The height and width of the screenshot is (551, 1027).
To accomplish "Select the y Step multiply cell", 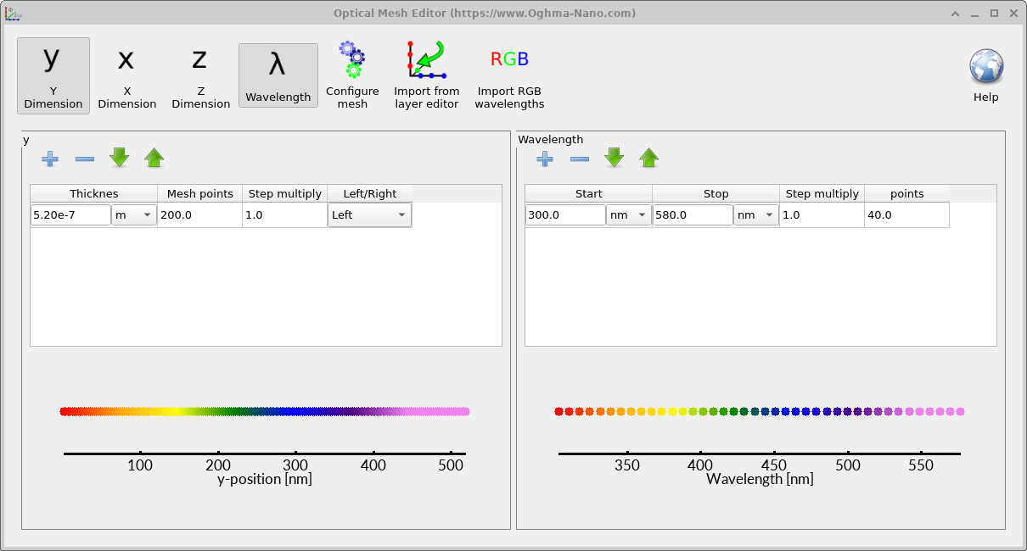I will [285, 215].
